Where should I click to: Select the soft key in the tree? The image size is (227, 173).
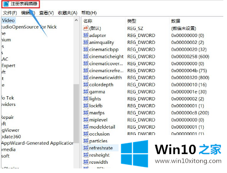tap(6, 156)
